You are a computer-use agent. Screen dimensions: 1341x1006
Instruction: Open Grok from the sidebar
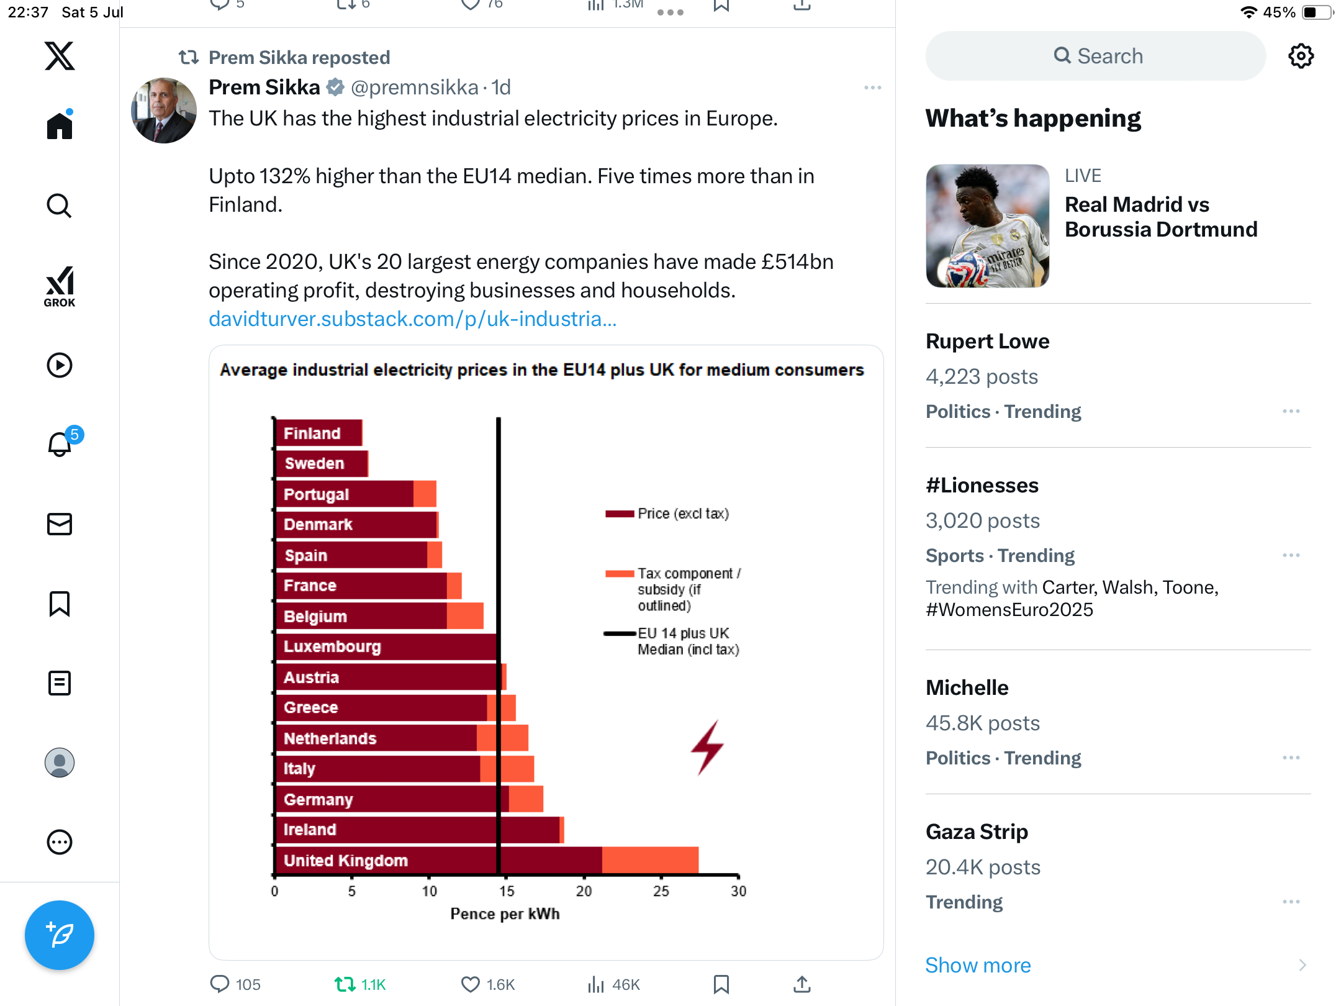60,286
